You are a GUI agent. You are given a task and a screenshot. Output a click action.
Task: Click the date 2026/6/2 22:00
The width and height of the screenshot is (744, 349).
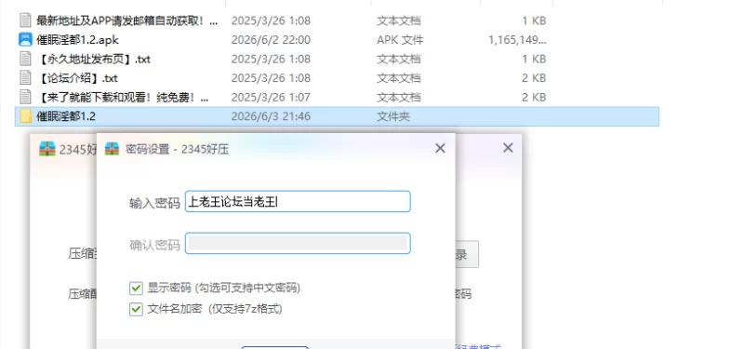pyautogui.click(x=271, y=40)
